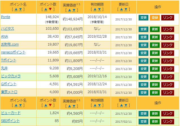The height and width of the screenshot is (126, 180).
Task: Open the ビックカメラ link
Action: pos(11,76)
